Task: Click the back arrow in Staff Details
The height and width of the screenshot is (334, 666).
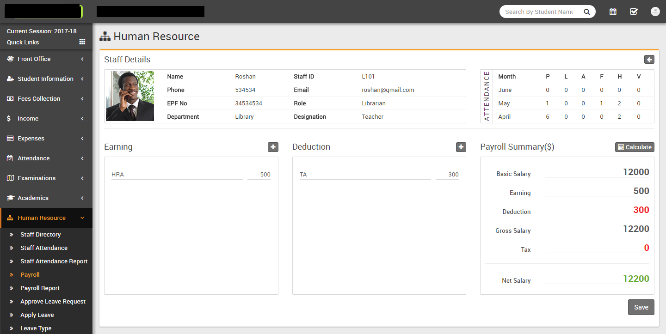Action: [x=649, y=60]
